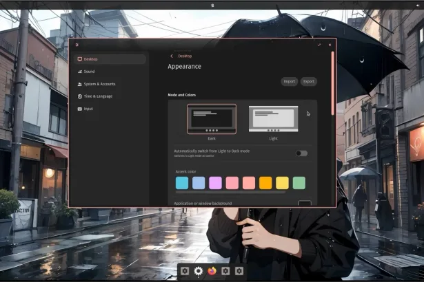This screenshot has width=424, height=282.
Task: Select the Light mode thumbnail
Action: point(273,119)
